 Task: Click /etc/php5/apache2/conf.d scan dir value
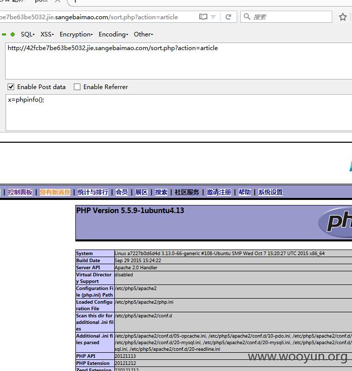click(x=144, y=316)
